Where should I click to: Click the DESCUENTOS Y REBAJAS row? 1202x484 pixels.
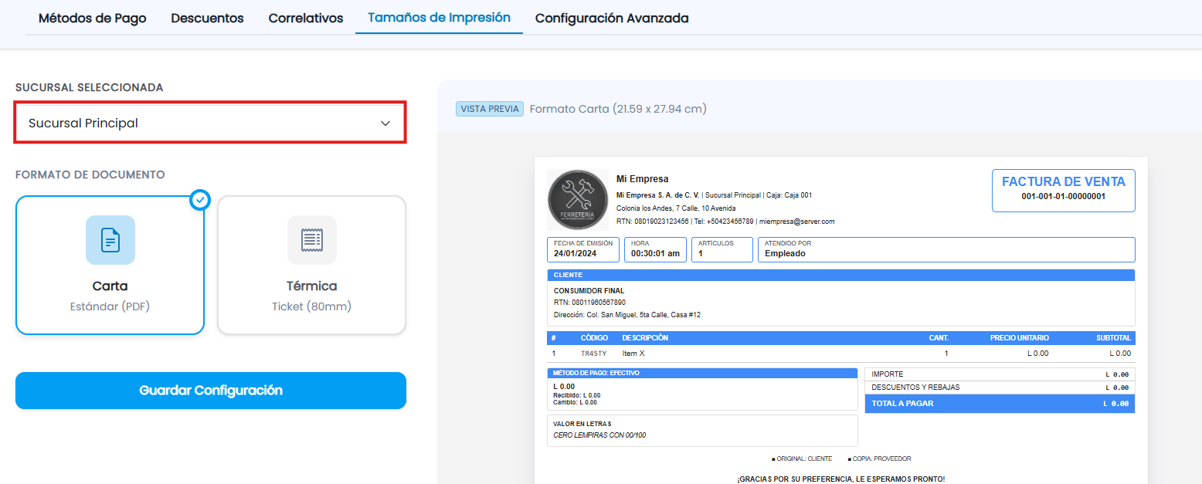[x=1000, y=388]
